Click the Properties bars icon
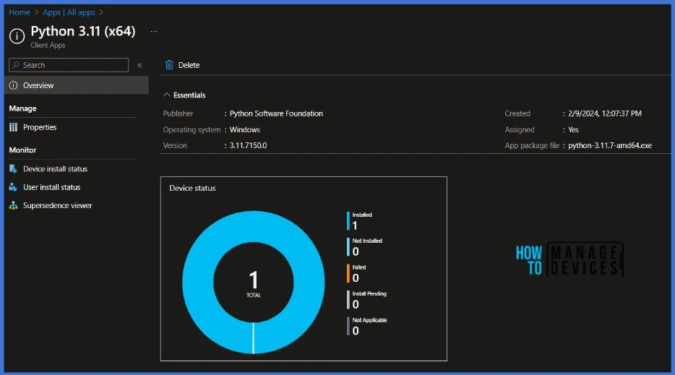The width and height of the screenshot is (675, 375). (x=13, y=127)
